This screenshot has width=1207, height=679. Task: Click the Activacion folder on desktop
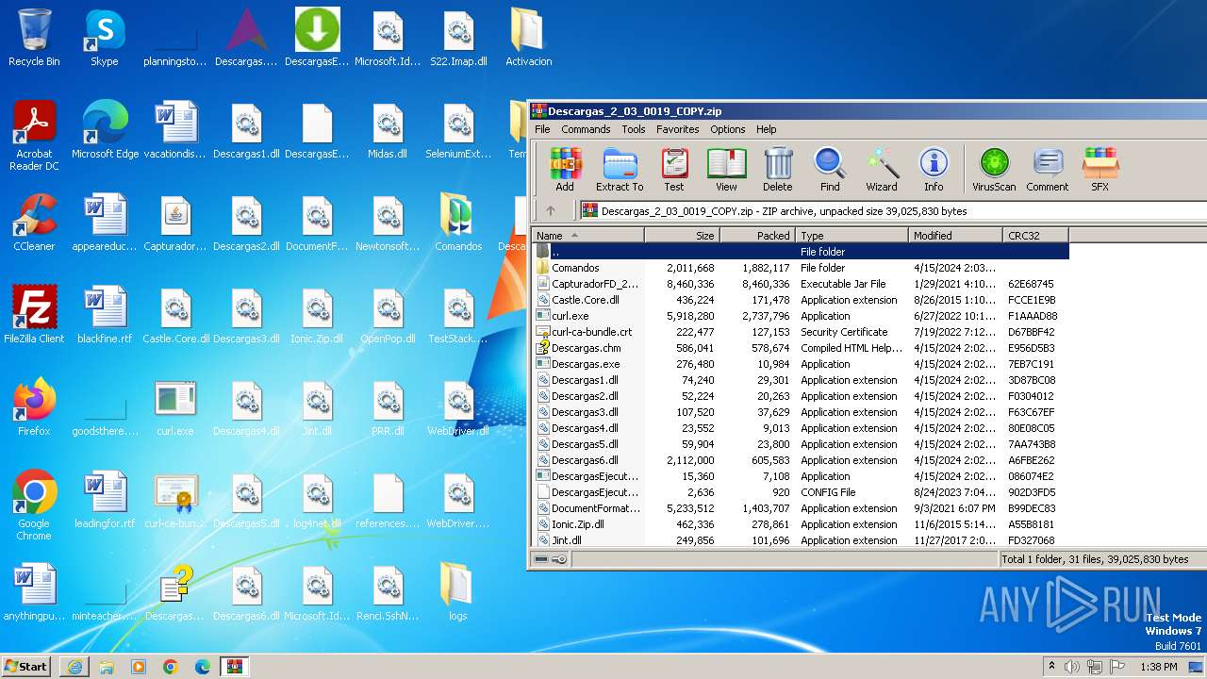tap(528, 38)
